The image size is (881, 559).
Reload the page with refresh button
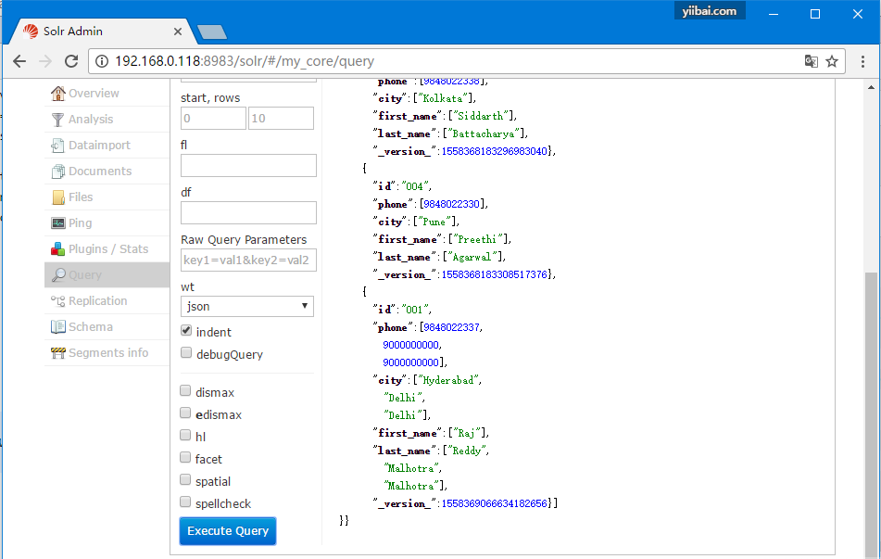71,61
